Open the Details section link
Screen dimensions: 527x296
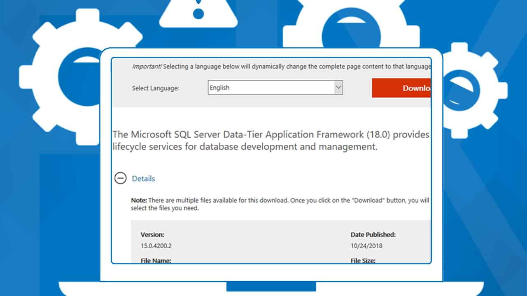(x=143, y=178)
